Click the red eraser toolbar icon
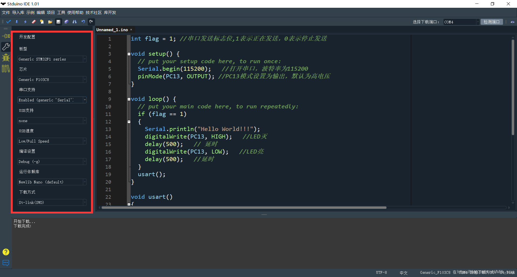The image size is (517, 277). (x=34, y=22)
